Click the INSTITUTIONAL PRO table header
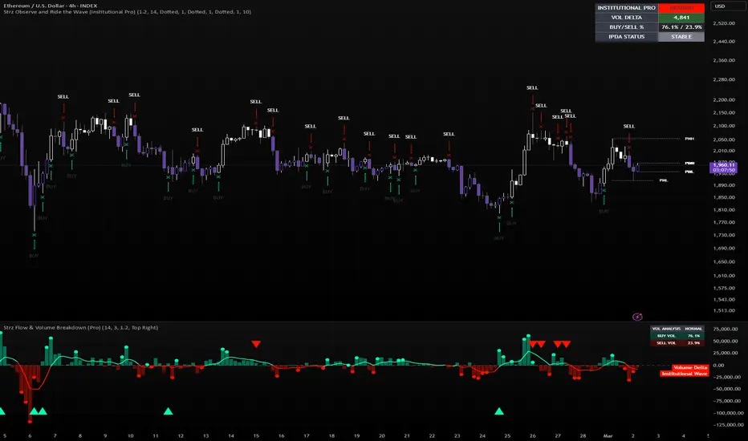Viewport: 748px width, 441px height. (x=626, y=8)
